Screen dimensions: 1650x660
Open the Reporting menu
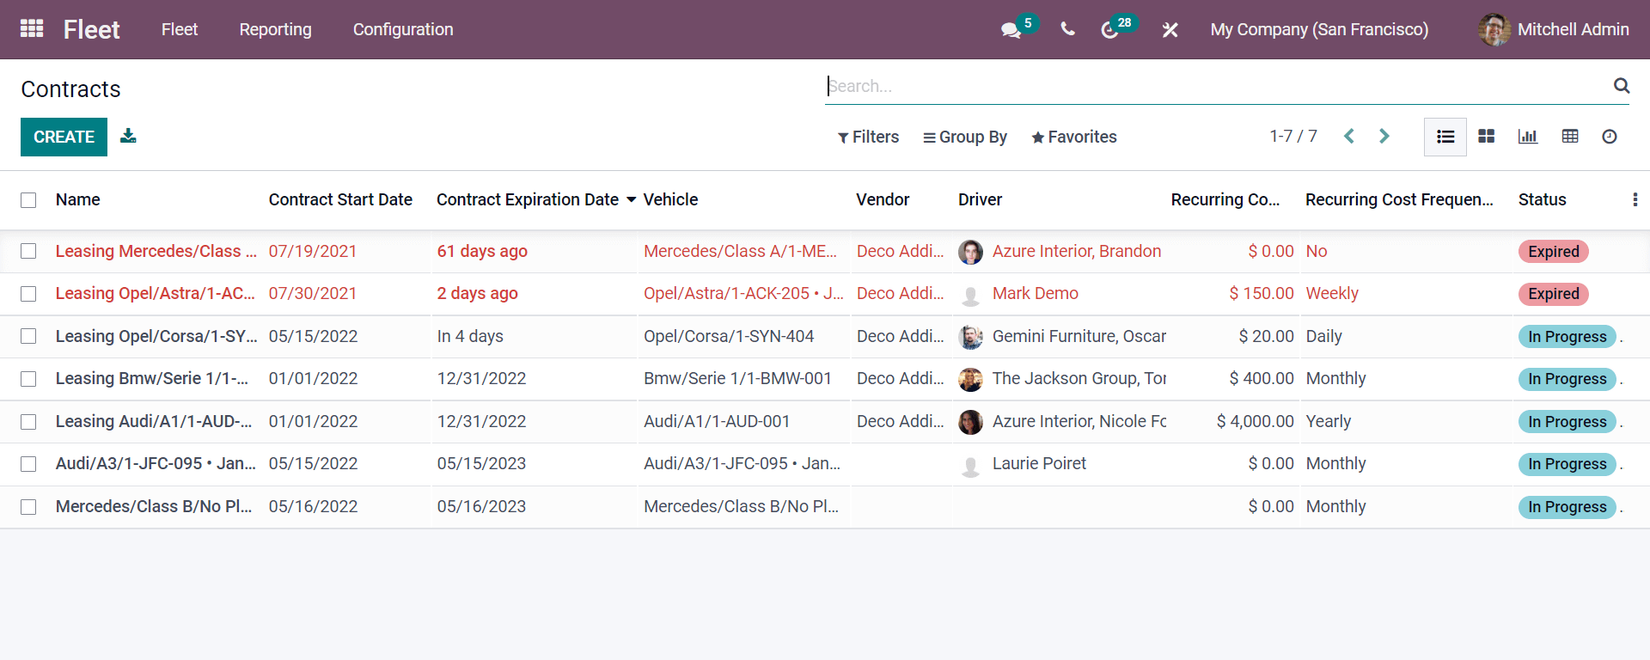click(275, 29)
